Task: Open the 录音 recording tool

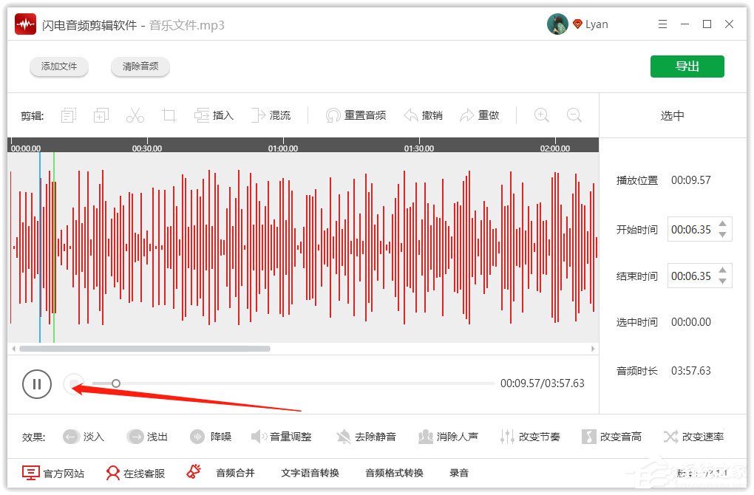Action: coord(459,473)
